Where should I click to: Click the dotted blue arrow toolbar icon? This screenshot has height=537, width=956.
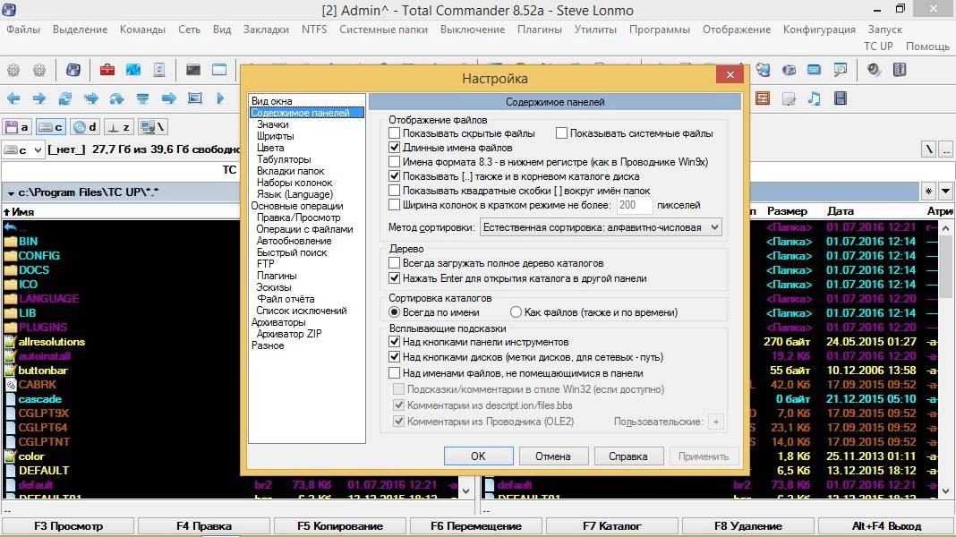click(91, 98)
